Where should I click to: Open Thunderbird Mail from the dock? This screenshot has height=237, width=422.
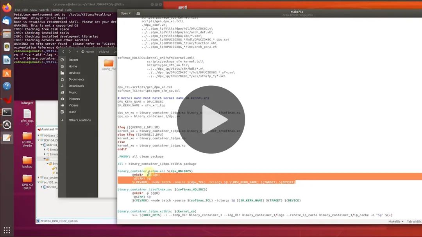[7, 20]
